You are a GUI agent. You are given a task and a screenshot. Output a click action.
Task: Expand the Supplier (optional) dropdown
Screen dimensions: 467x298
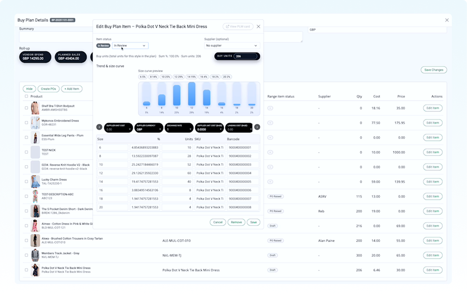pyautogui.click(x=232, y=46)
